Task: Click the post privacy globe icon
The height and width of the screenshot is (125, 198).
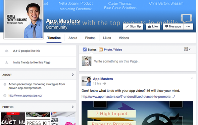Action: click(105, 84)
